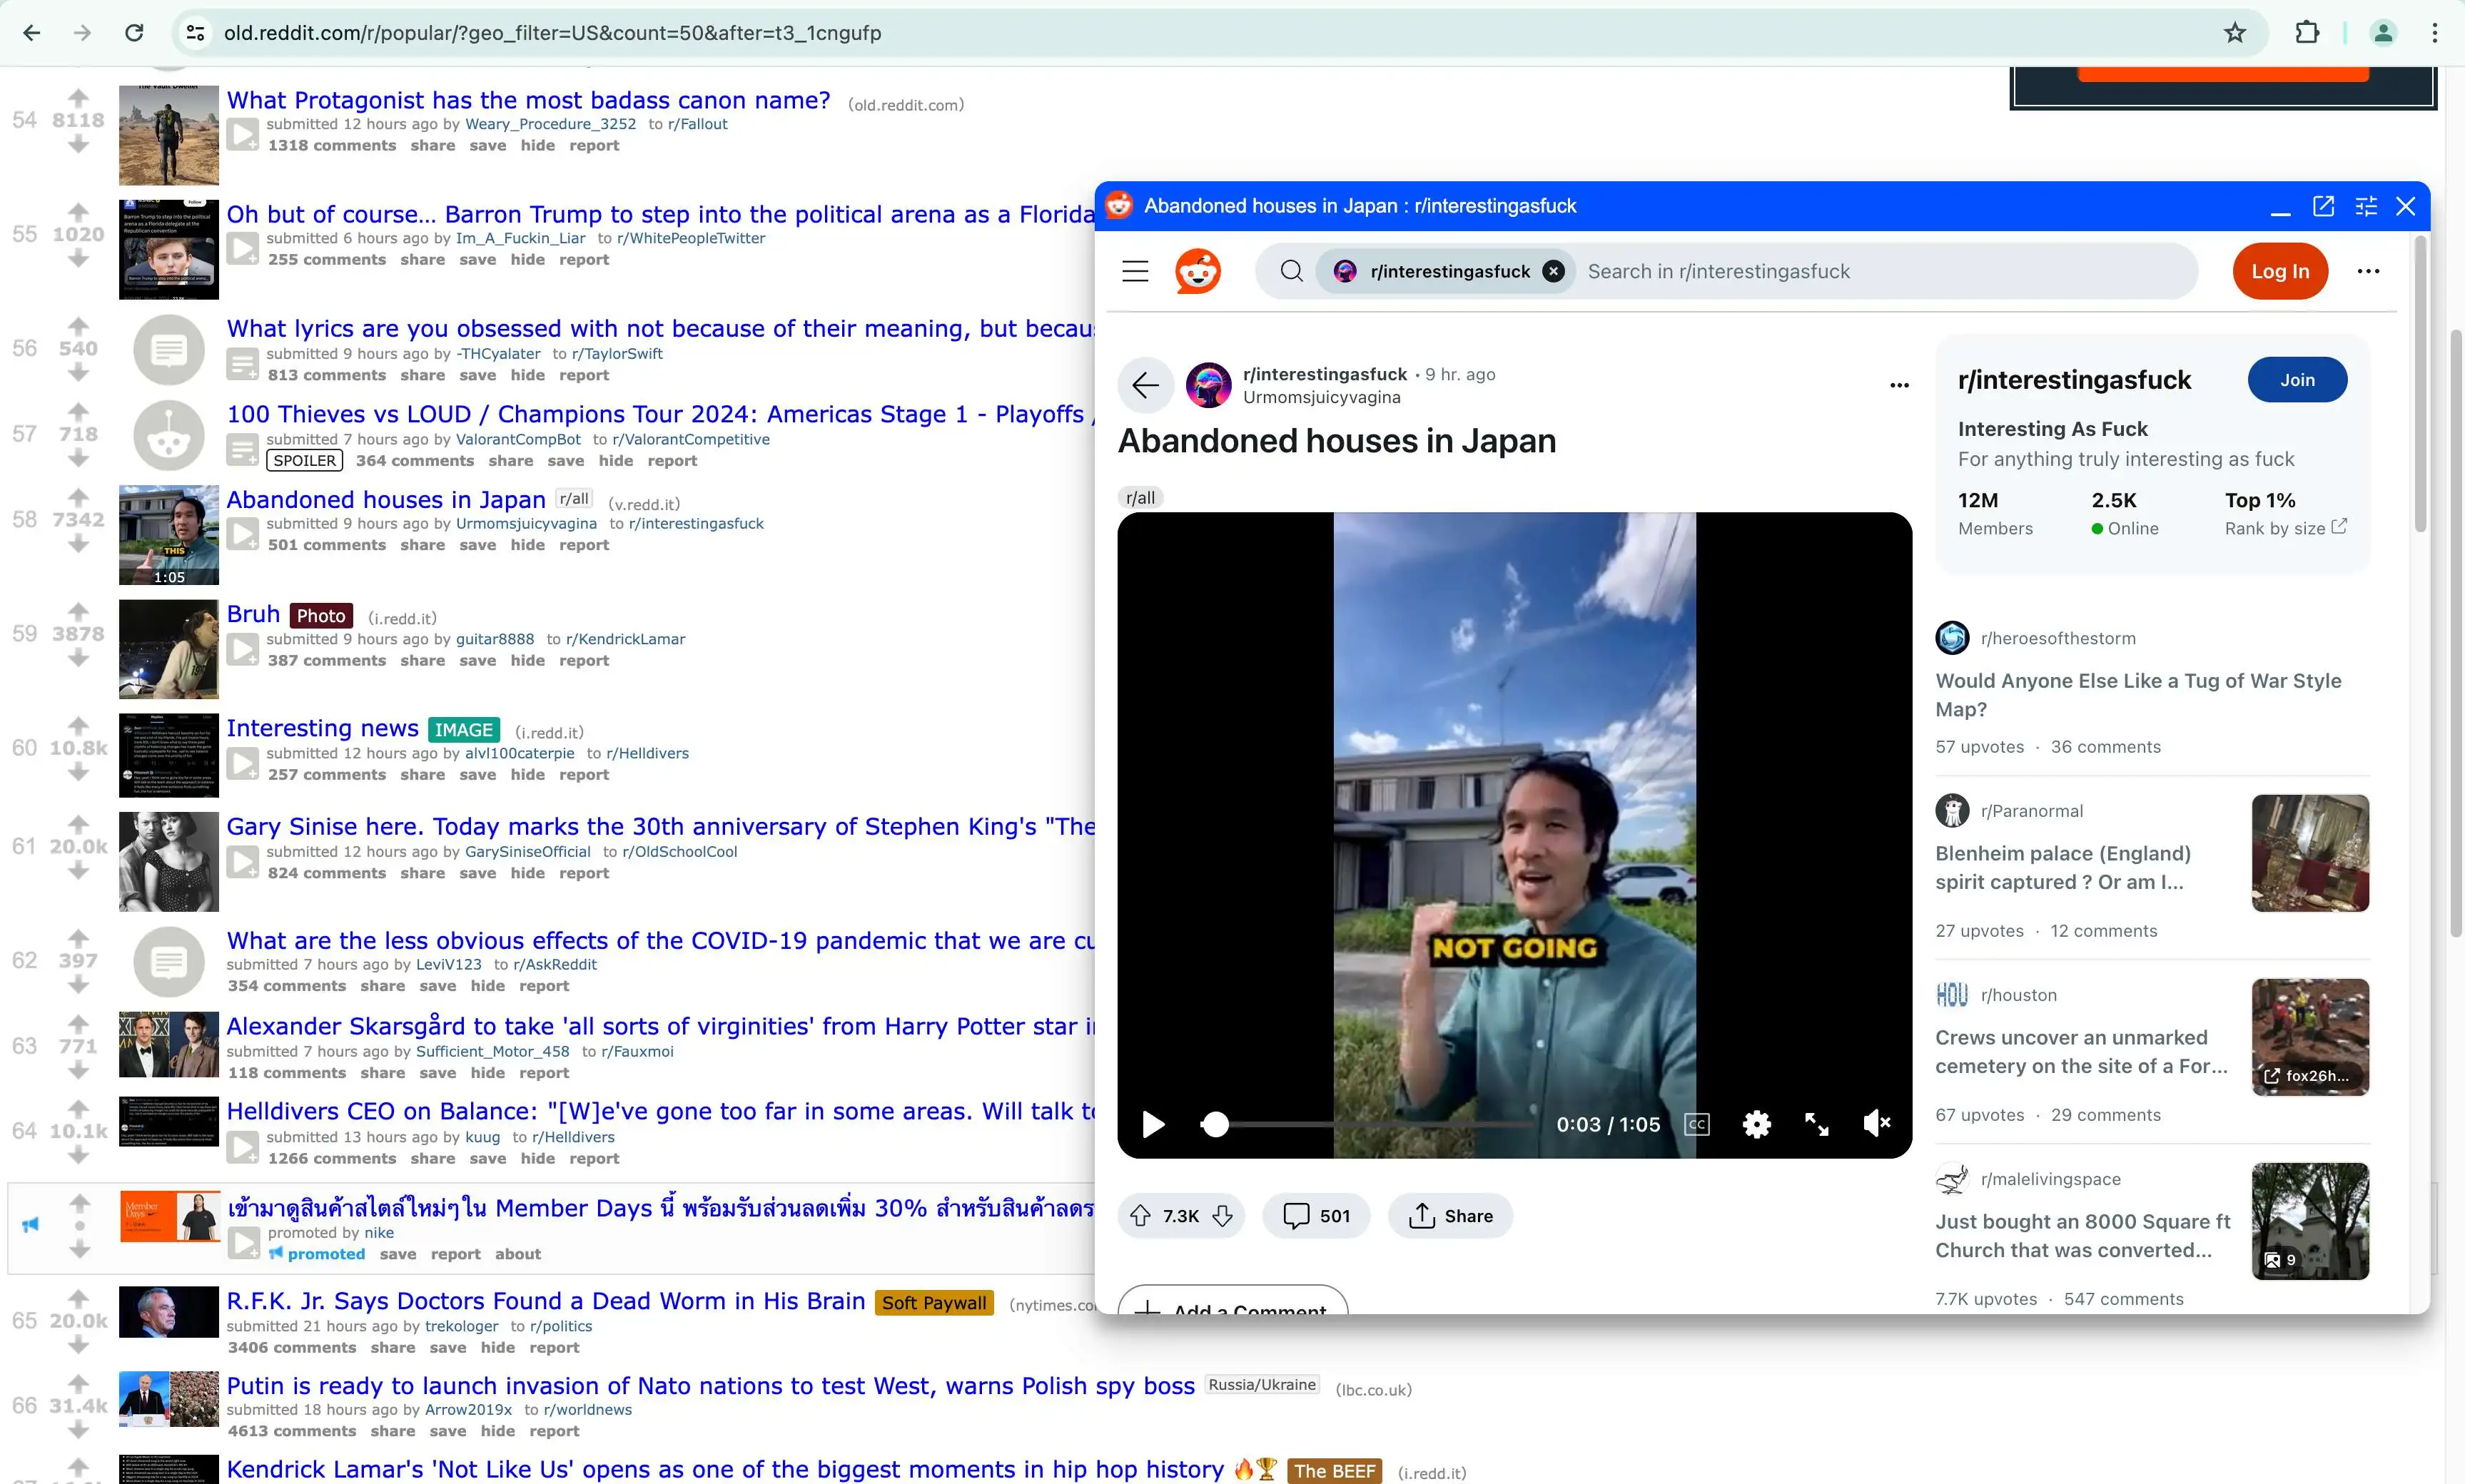The image size is (2465, 1484).
Task: Toggle closed captions on the video
Action: click(1697, 1124)
